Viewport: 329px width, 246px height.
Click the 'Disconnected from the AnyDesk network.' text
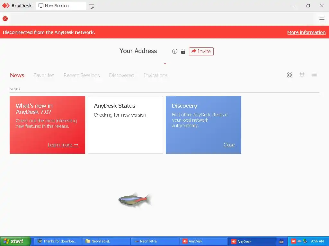click(49, 32)
